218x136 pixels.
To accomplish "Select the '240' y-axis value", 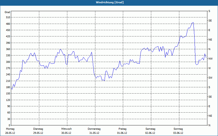I will [8, 75].
